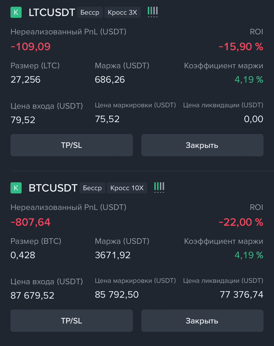
Task: Tap BTCUSDT unrealized PnL -807,64
Action: 30,222
